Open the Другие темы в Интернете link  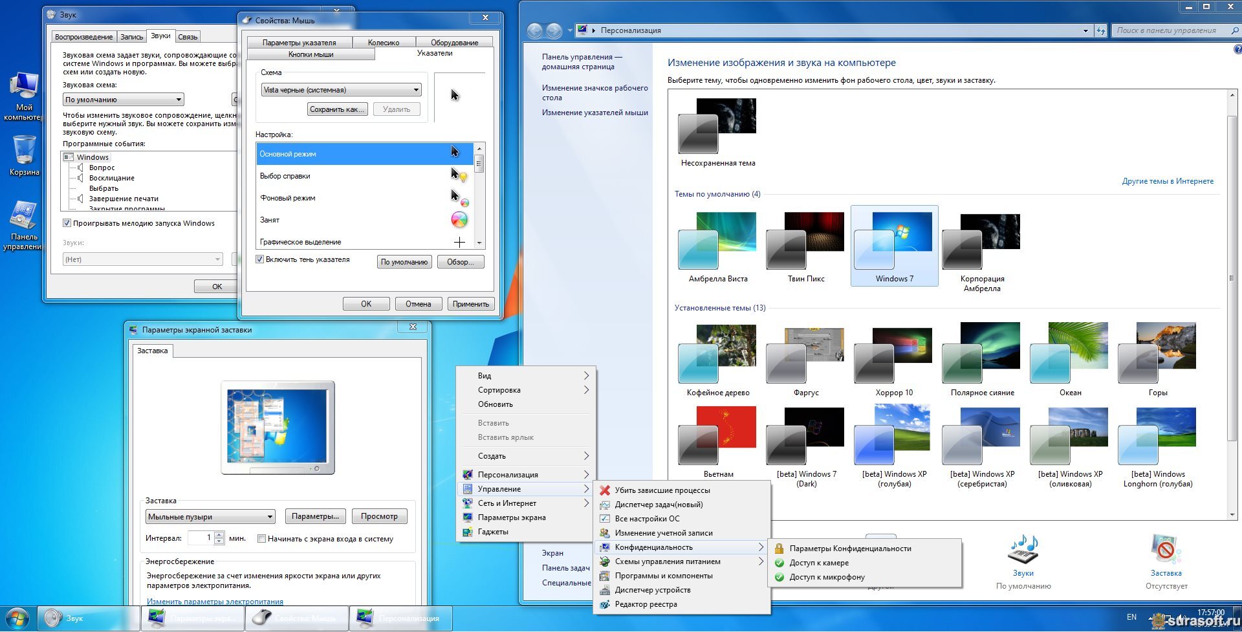click(1167, 181)
